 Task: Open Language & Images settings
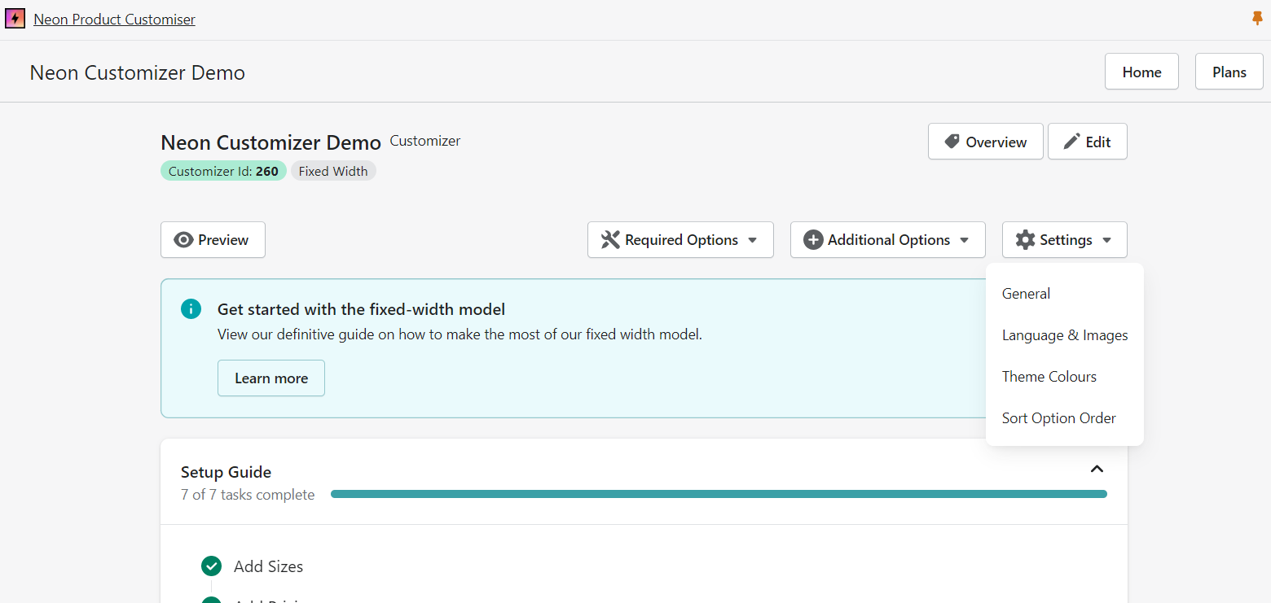click(x=1064, y=335)
